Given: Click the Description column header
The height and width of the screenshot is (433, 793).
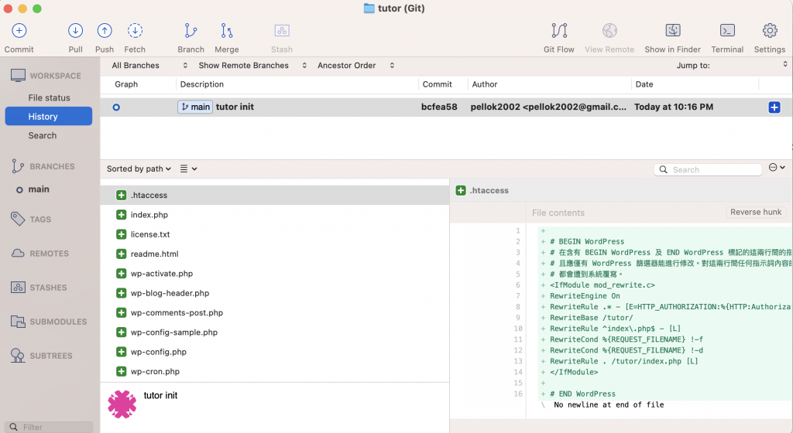Looking at the screenshot, I should (202, 84).
